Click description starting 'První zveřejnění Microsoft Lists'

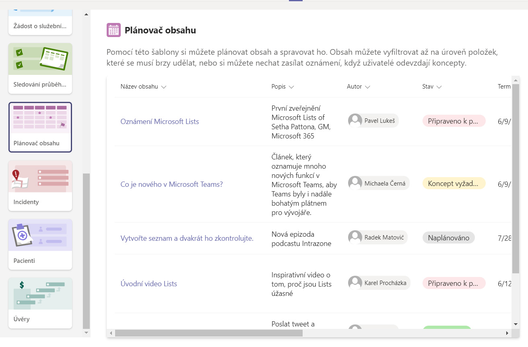[301, 122]
